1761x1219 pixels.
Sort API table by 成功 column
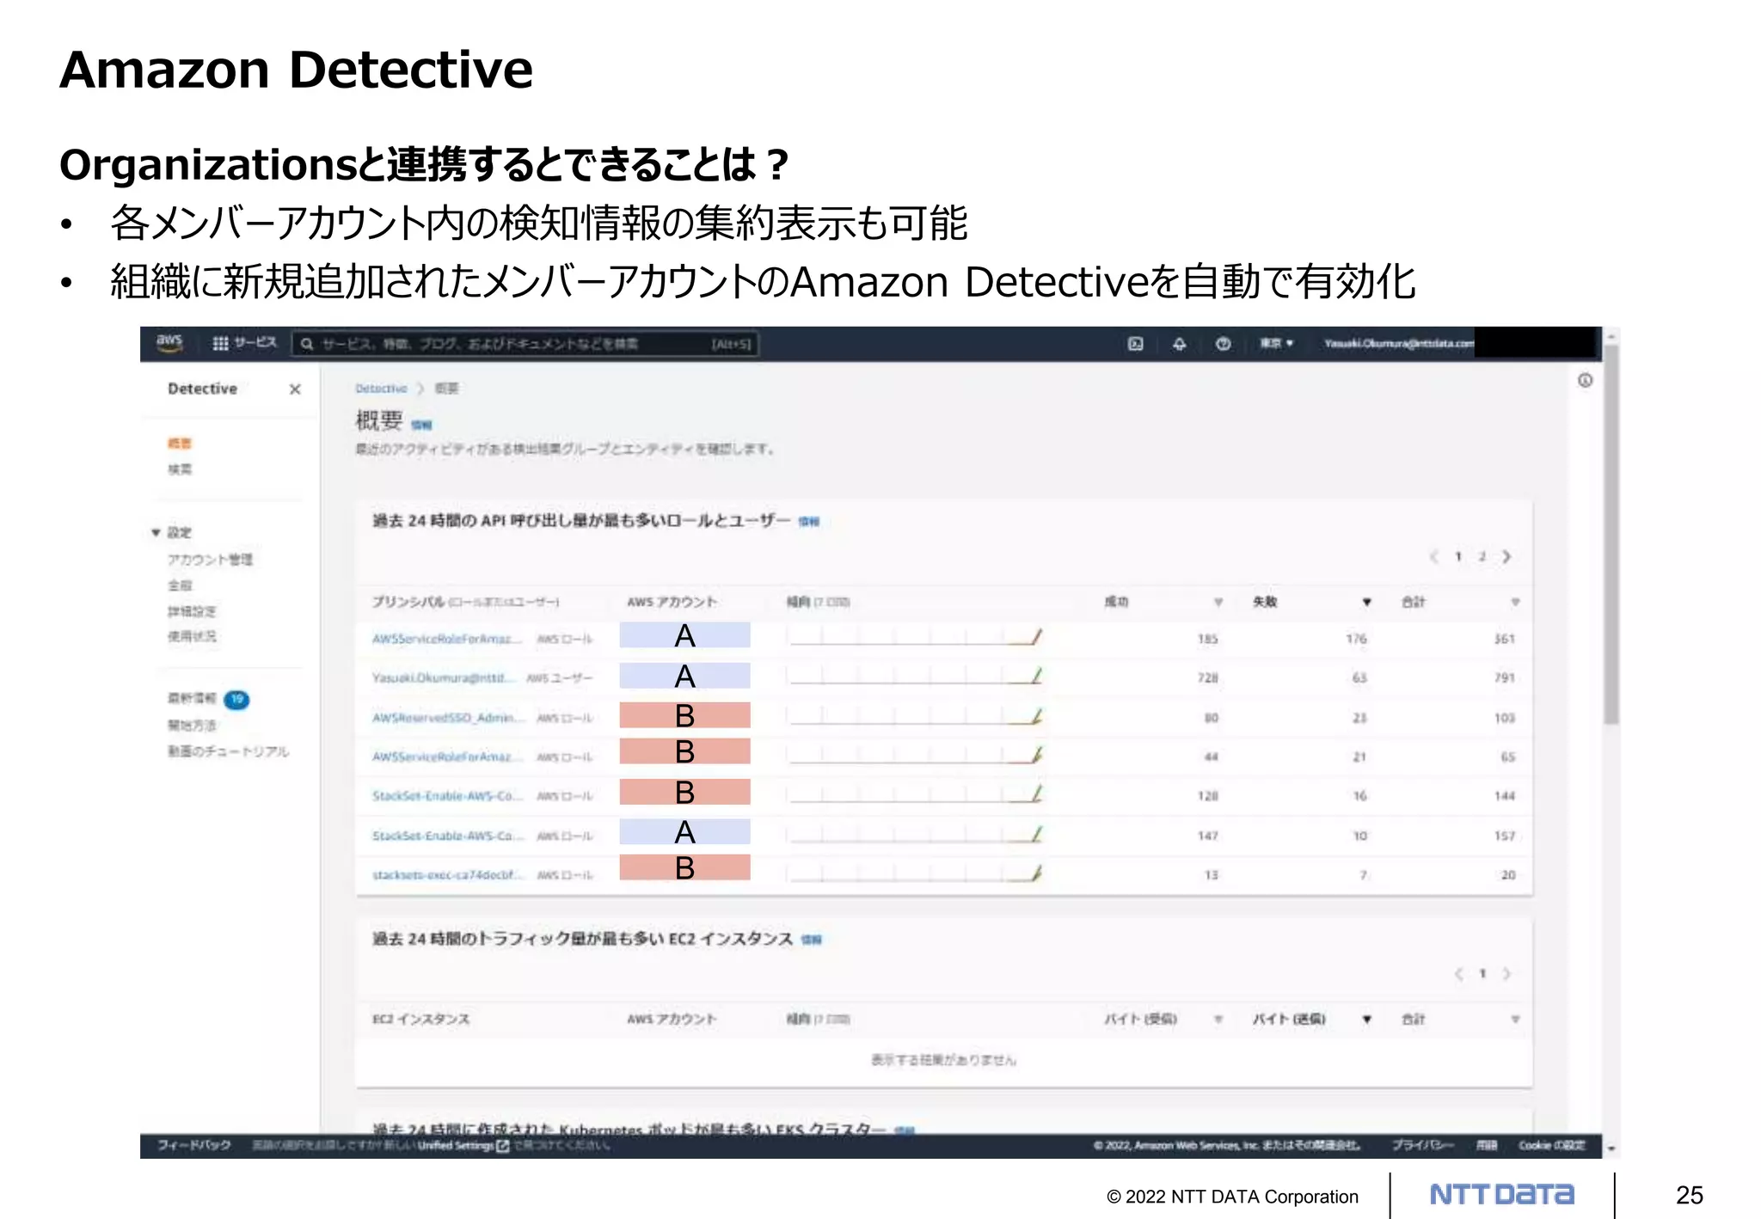[x=1218, y=602]
